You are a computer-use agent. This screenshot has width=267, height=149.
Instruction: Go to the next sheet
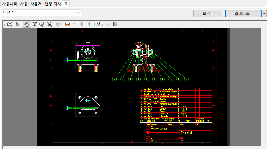(x=108, y=24)
